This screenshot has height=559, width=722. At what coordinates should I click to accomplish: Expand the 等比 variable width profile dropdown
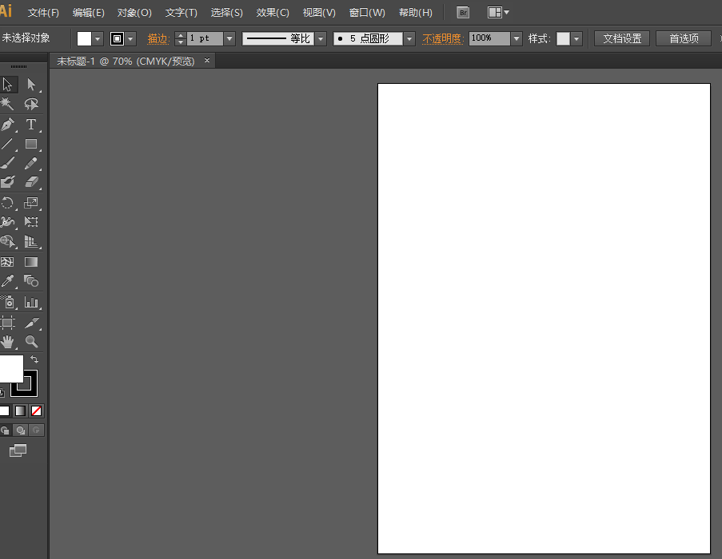click(x=321, y=38)
